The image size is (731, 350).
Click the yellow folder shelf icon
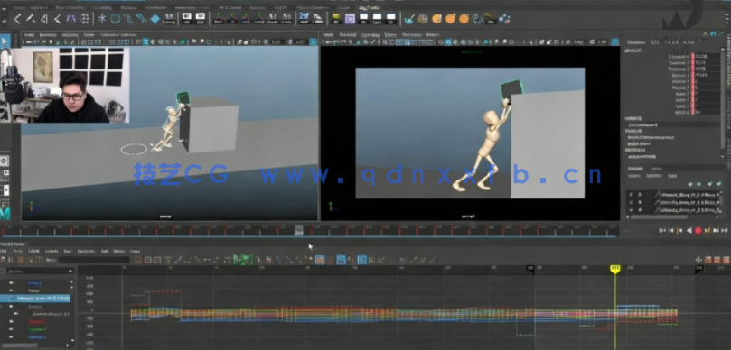[335, 19]
